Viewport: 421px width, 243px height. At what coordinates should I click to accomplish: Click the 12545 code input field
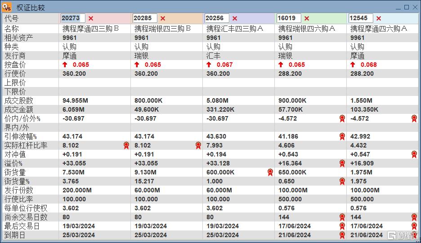pos(361,18)
